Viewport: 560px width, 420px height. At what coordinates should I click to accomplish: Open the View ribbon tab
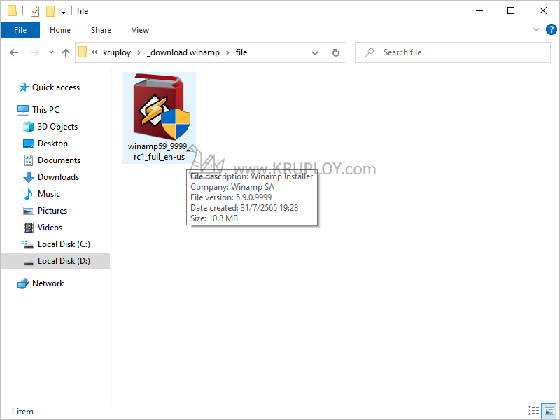tap(140, 30)
